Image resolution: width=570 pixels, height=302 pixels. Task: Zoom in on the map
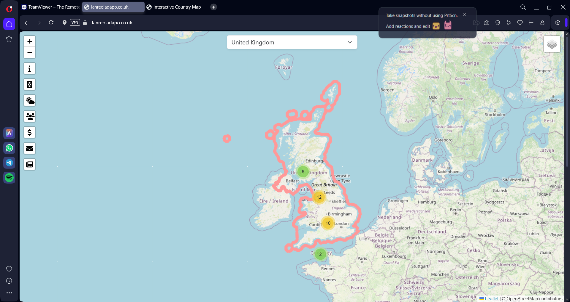point(29,41)
